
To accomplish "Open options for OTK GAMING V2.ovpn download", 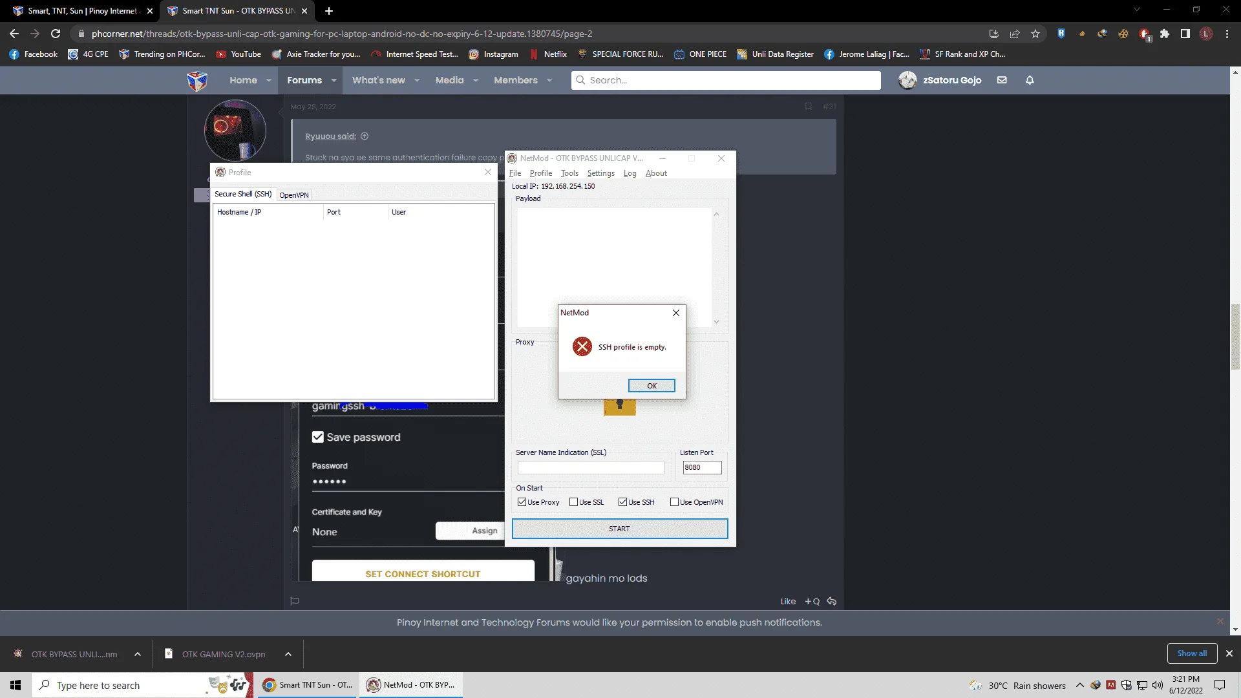I will [288, 654].
